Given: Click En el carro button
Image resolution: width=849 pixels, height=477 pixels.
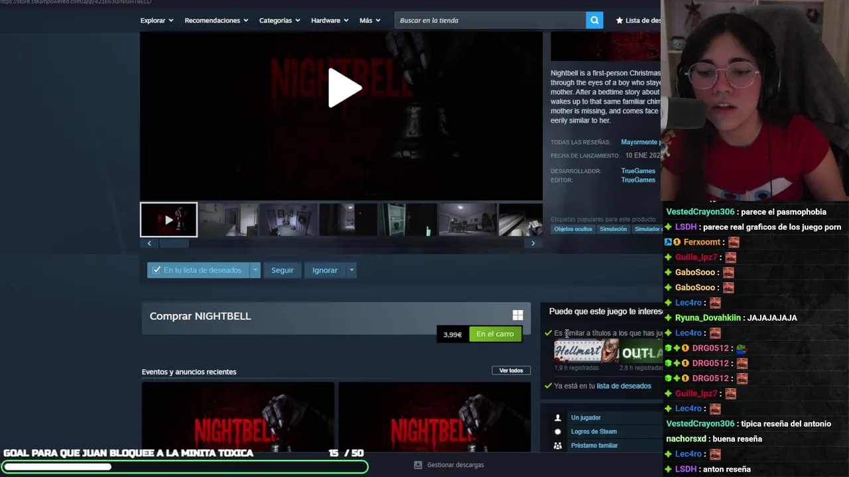Looking at the screenshot, I should tap(495, 334).
